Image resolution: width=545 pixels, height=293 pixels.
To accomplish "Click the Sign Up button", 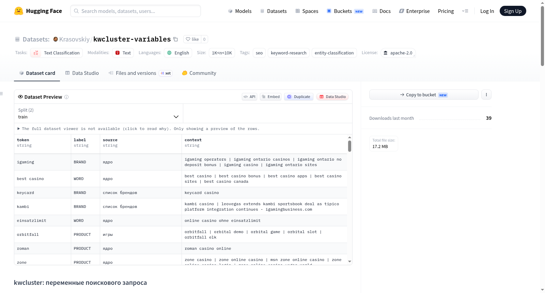I will tap(513, 11).
